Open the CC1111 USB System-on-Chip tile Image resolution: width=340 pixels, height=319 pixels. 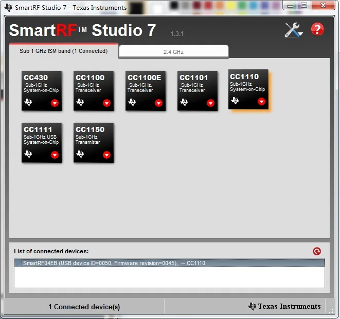pyautogui.click(x=42, y=143)
